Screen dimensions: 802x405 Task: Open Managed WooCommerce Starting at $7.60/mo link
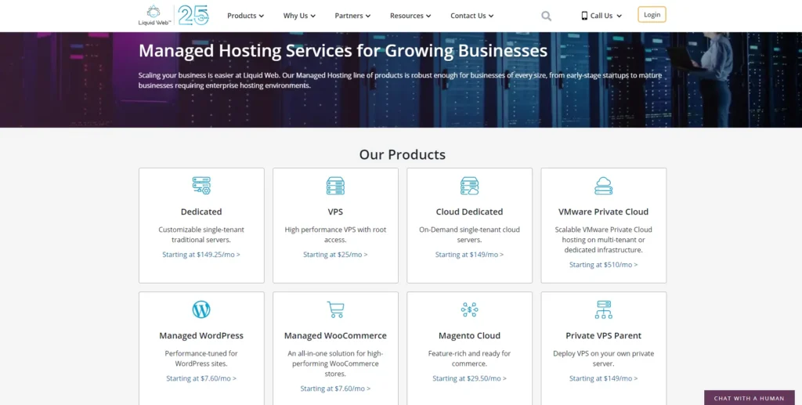pyautogui.click(x=335, y=389)
